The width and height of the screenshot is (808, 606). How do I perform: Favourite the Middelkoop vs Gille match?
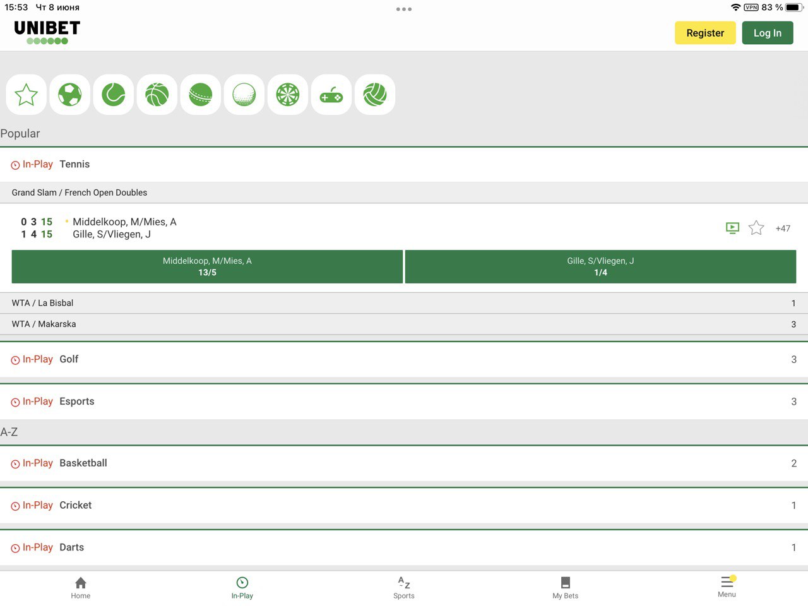coord(756,228)
